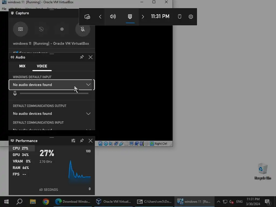This screenshot has width=276, height=207.
Task: Open Performance widget options icon
Action: pos(73,141)
